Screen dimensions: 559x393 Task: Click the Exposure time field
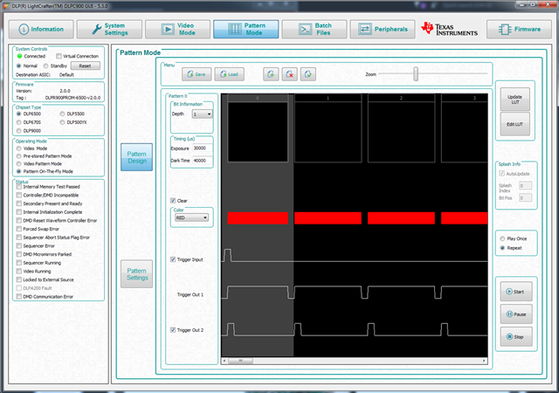point(202,148)
